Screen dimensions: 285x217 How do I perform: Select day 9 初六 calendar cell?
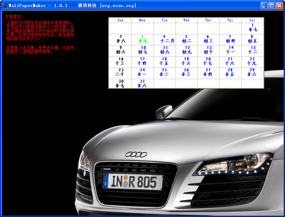[x=120, y=51]
